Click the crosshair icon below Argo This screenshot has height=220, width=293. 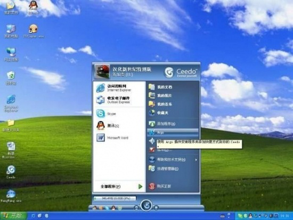(x=152, y=141)
